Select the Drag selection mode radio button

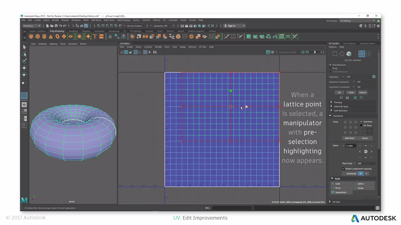[x=330, y=68]
